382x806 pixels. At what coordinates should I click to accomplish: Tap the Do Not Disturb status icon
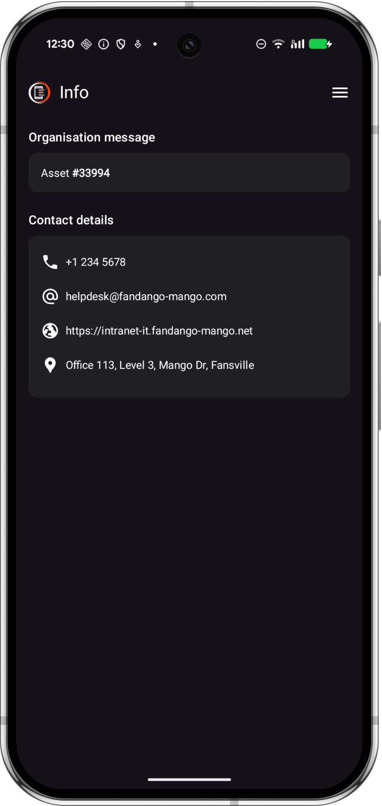point(261,44)
